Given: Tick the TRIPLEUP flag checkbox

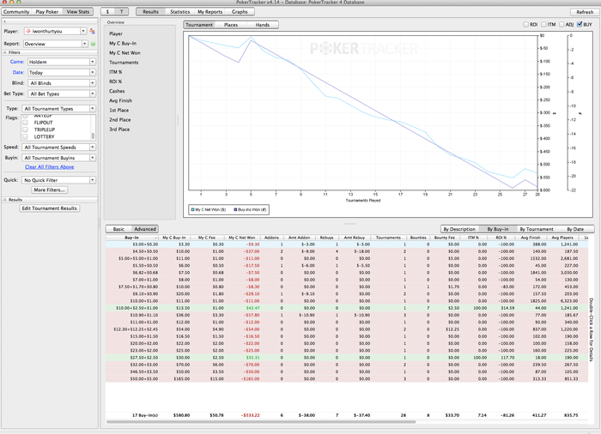Looking at the screenshot, I should click(25, 130).
